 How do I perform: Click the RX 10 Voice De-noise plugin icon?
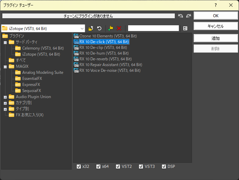tap(76, 70)
